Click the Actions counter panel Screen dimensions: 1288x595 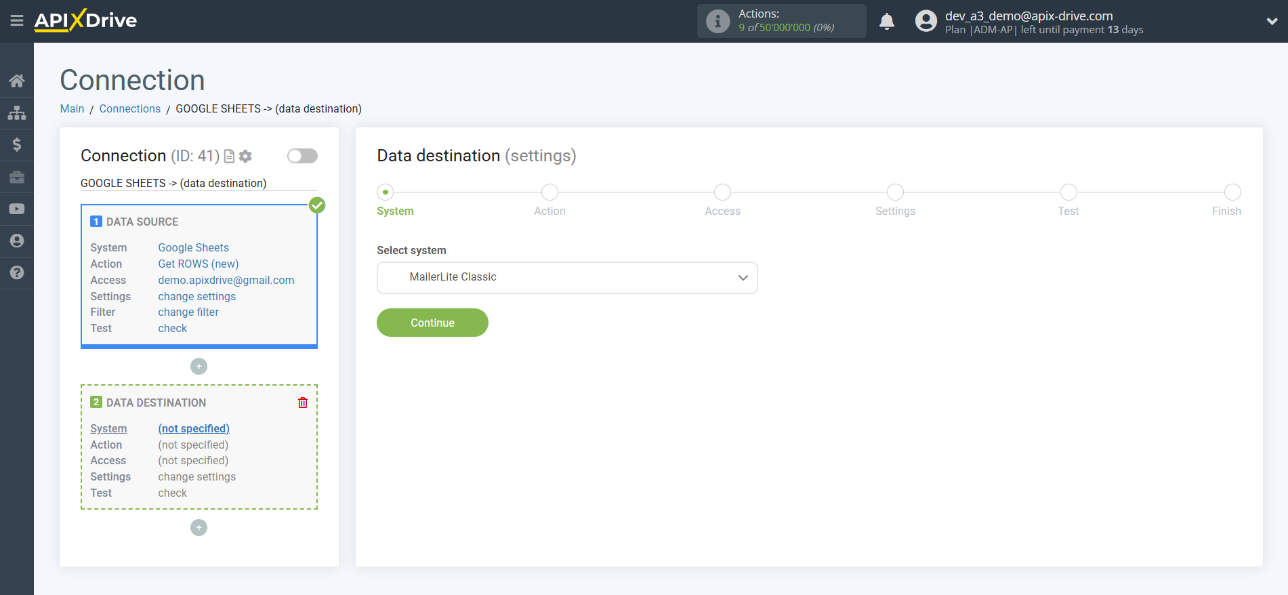(781, 21)
